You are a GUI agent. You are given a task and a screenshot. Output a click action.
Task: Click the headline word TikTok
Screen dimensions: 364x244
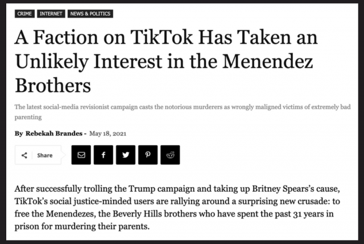tap(162, 37)
